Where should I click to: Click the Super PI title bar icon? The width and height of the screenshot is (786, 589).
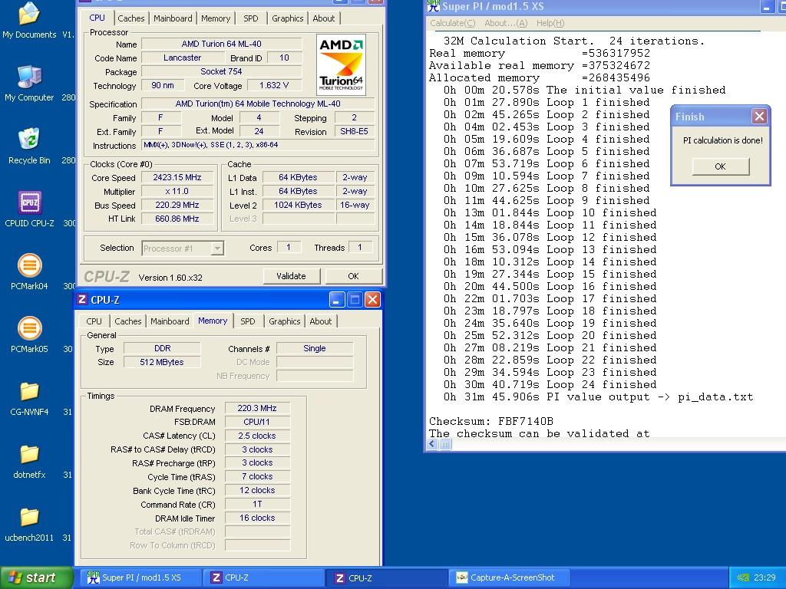point(433,6)
